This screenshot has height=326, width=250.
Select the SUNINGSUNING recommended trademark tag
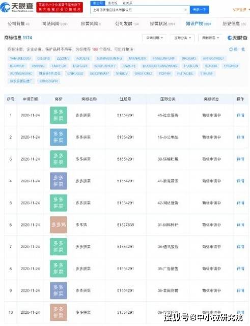[109, 59]
